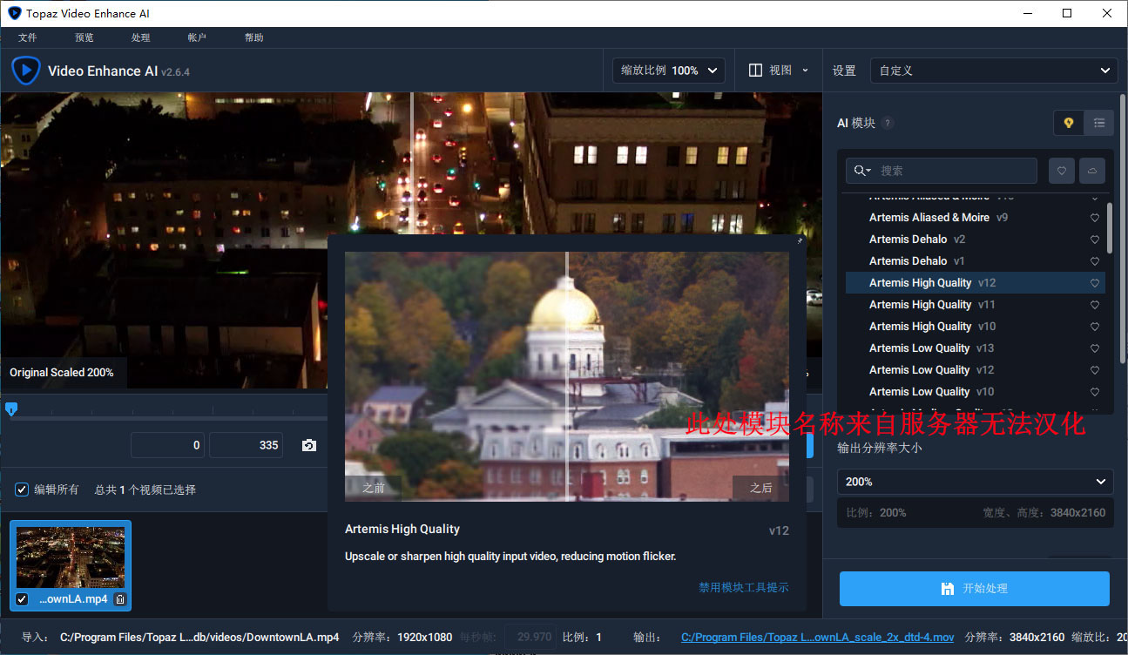1128x655 pixels.
Task: Click the Video Enhance AI logo icon
Action: click(25, 71)
